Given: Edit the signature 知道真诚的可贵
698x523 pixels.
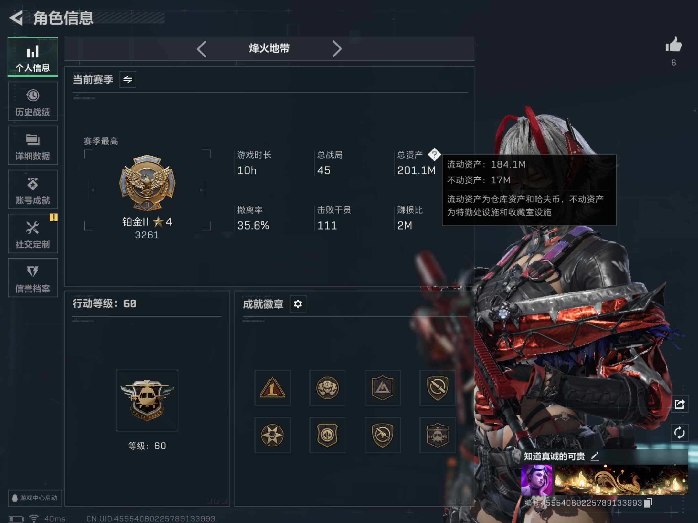Looking at the screenshot, I should [x=595, y=456].
